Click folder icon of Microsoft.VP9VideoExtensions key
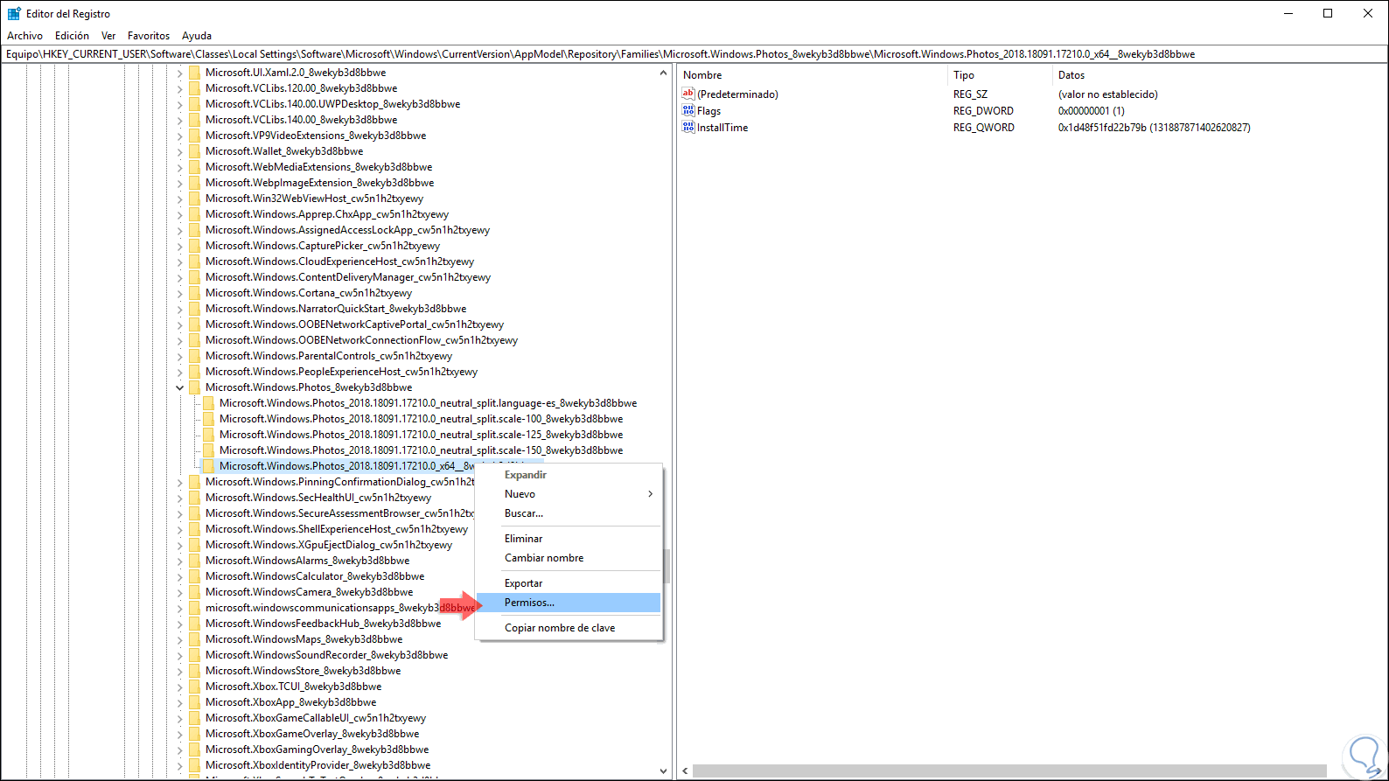 [194, 136]
